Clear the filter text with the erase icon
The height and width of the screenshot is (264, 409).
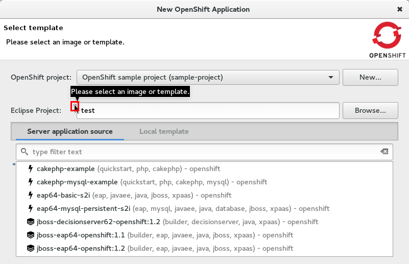[x=384, y=152]
